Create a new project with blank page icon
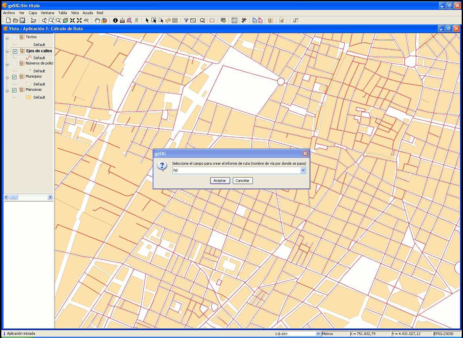This screenshot has width=463, height=338. pos(8,20)
